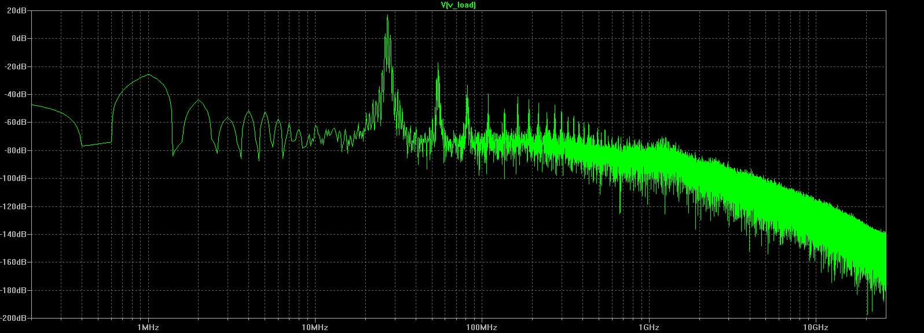Click the 1MHz frequency axis label
Viewport: 924px width, 333px height.
point(148,327)
